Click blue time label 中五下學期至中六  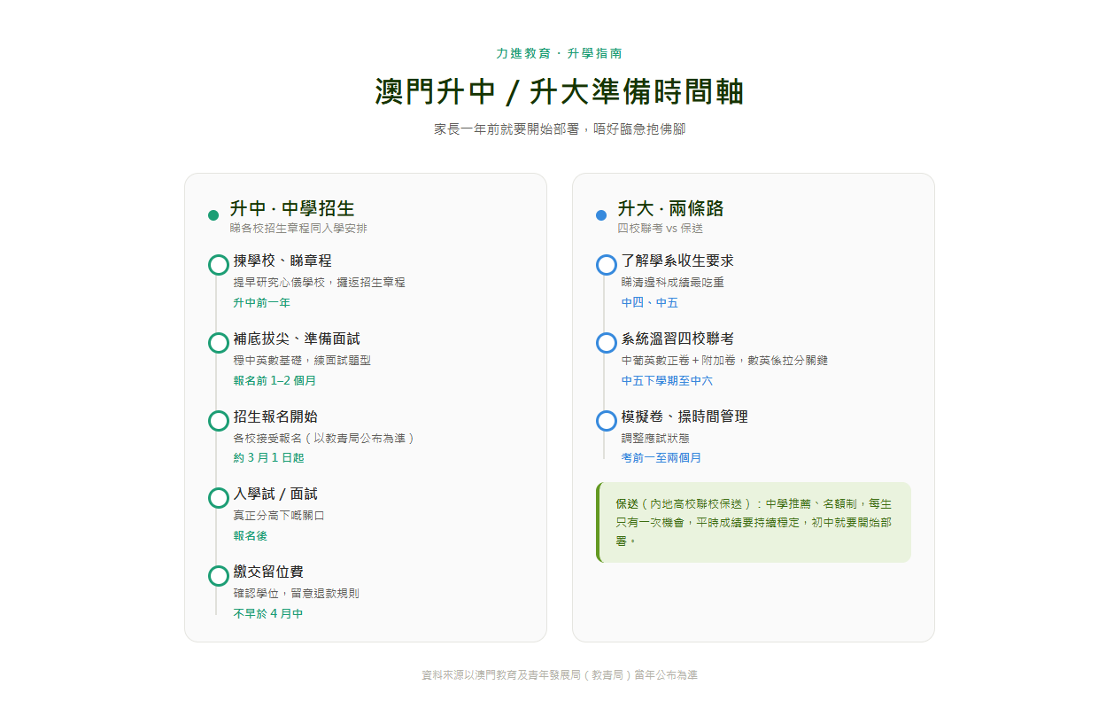point(667,381)
